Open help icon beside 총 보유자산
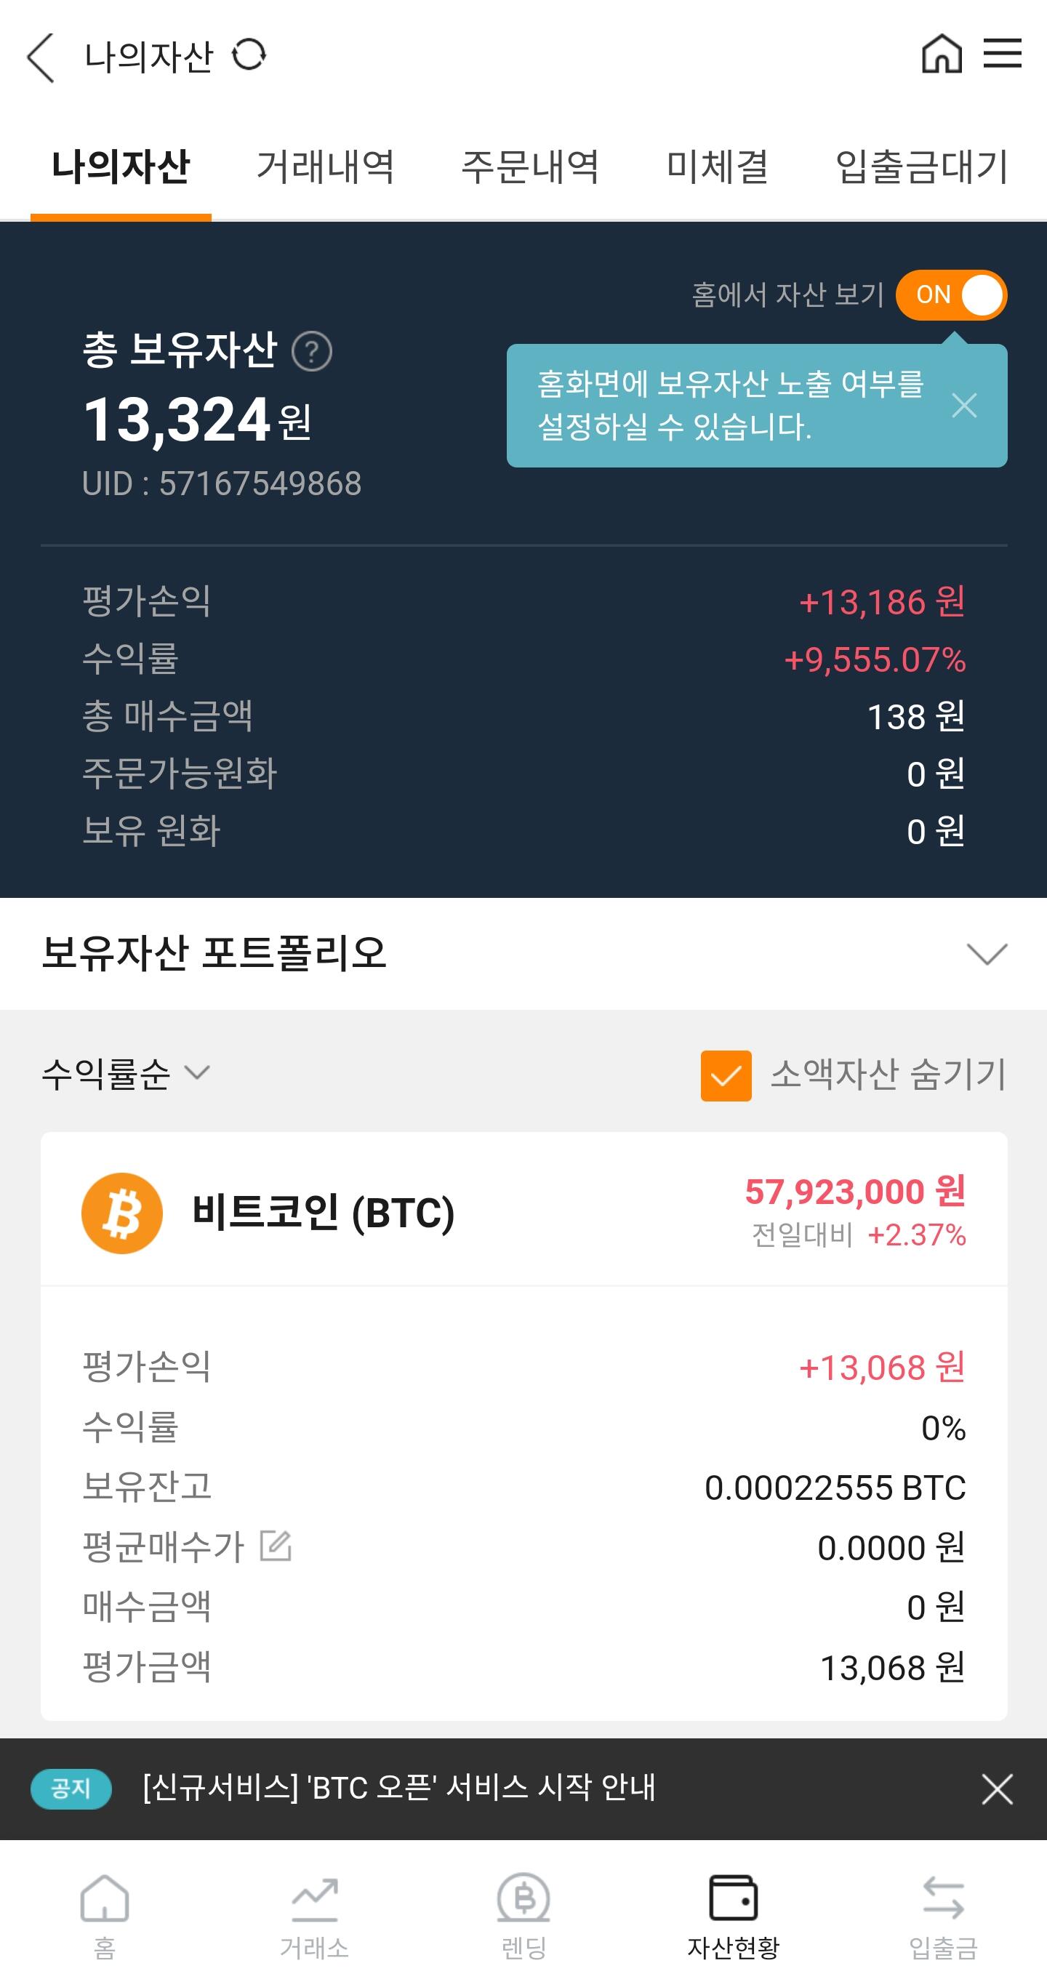Viewport: 1047px width, 1987px height. (312, 352)
